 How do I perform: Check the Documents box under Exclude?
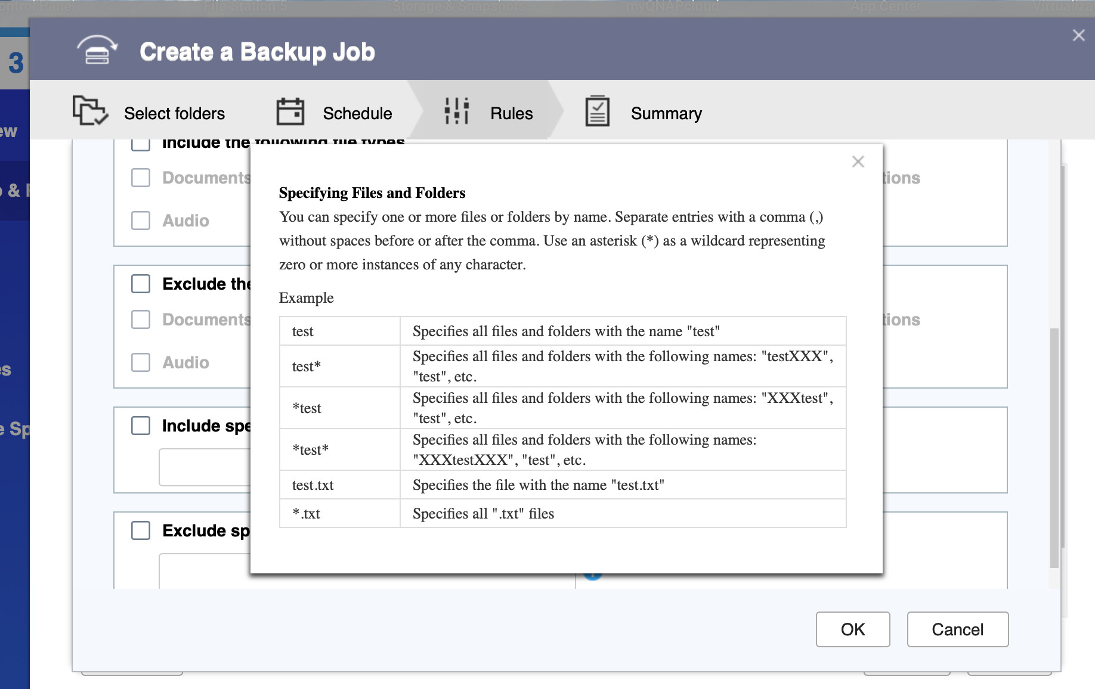click(x=141, y=319)
